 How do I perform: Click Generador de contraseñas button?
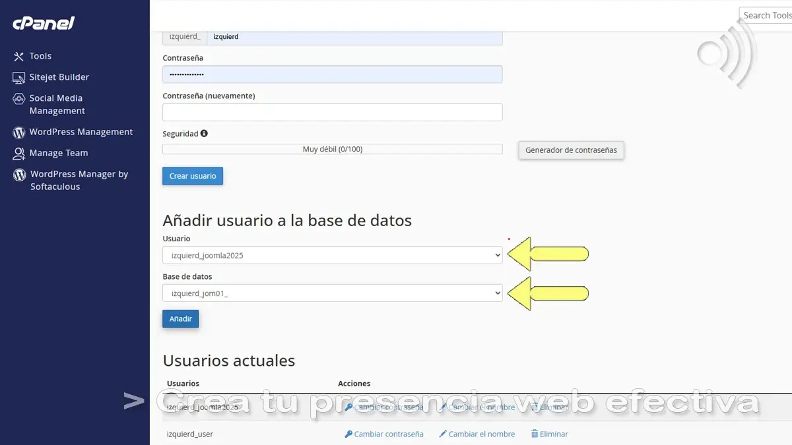pyautogui.click(x=571, y=150)
